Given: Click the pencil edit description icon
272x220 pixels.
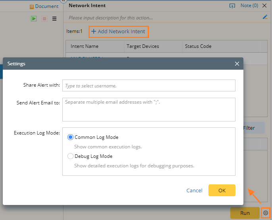Looking at the screenshot, I should (265, 17).
